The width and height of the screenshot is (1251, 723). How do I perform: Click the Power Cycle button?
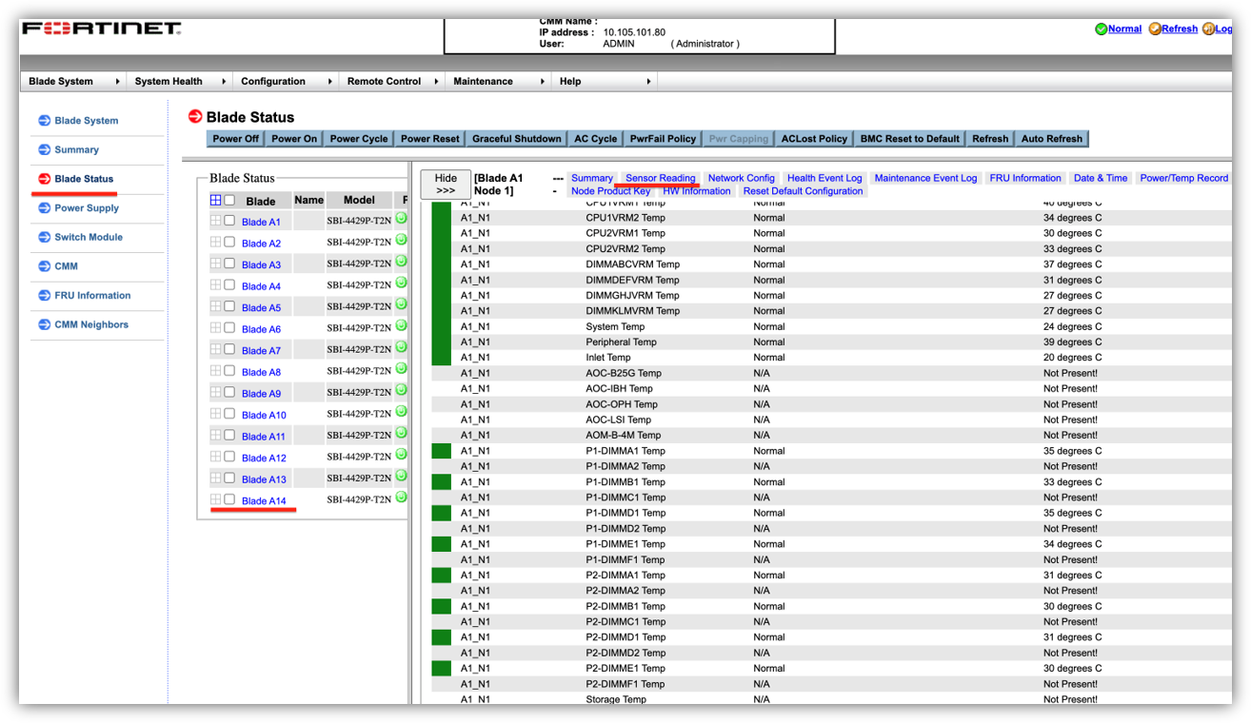[x=359, y=139]
